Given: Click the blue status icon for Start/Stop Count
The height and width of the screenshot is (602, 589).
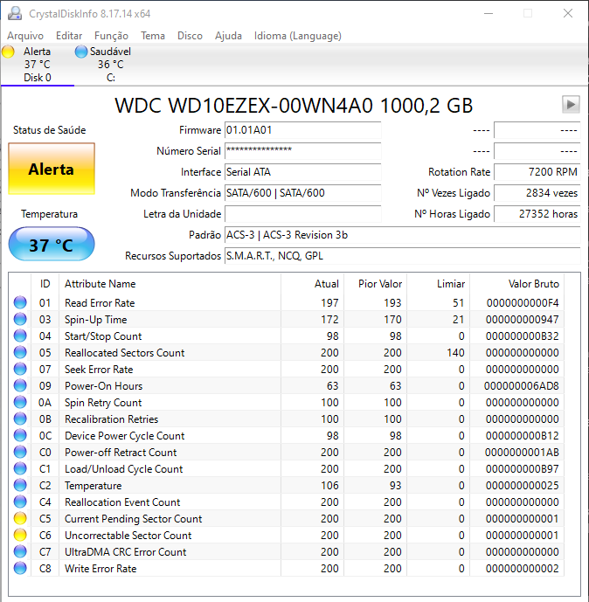Looking at the screenshot, I should click(20, 336).
